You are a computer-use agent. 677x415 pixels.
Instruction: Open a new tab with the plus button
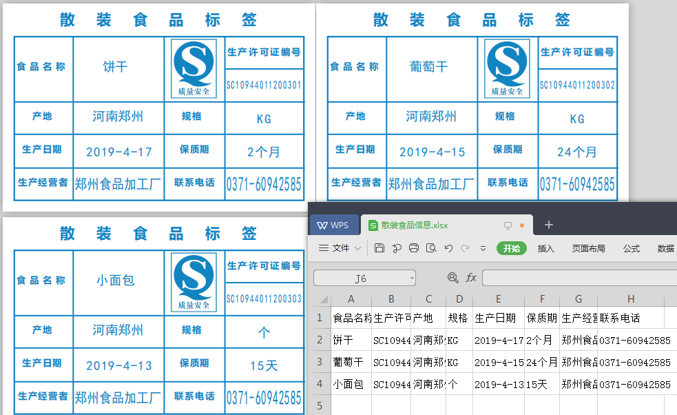[548, 224]
